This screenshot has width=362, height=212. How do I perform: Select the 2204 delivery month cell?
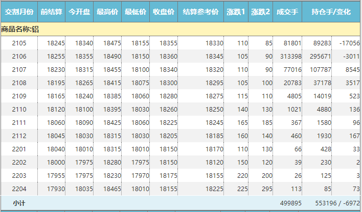click(x=19, y=189)
